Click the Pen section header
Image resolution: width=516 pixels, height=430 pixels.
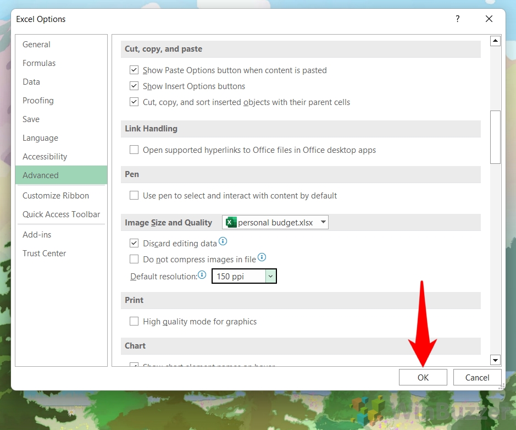(x=301, y=174)
